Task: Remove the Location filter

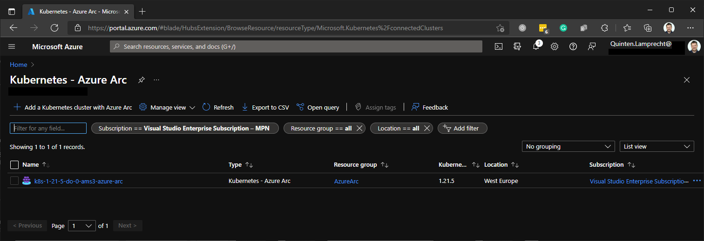Action: (426, 129)
